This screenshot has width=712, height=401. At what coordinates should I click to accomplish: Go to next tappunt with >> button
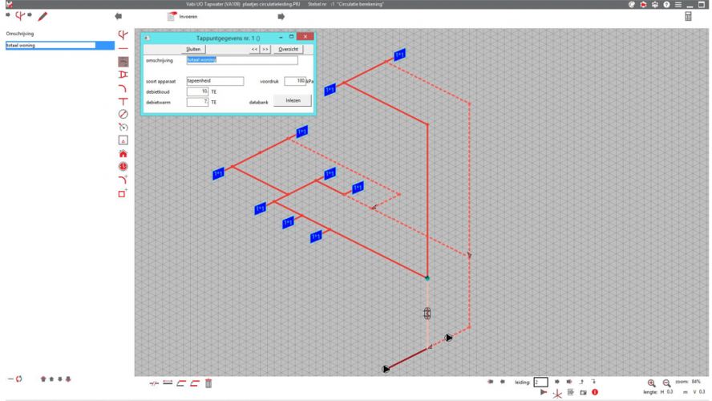coord(265,49)
